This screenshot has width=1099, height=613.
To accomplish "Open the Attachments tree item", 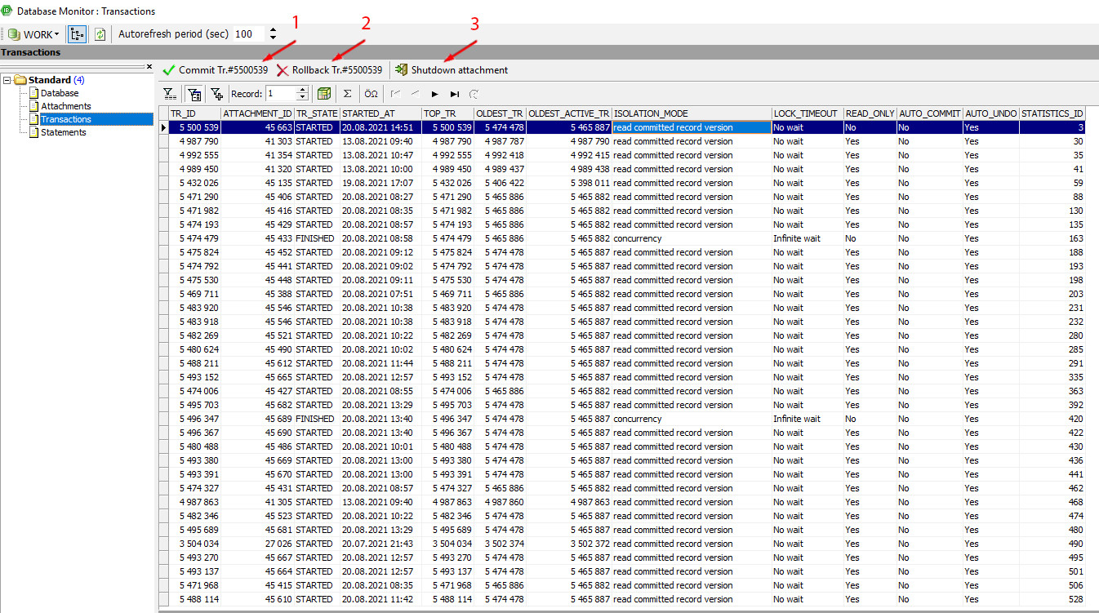I will tap(65, 106).
